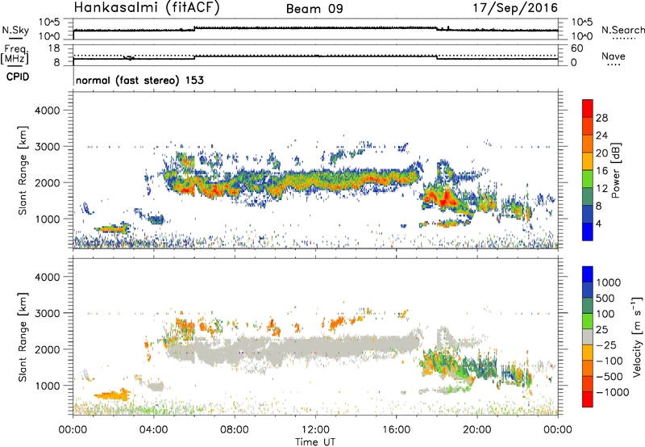The width and height of the screenshot is (645, 447).
Task: Click the orange power patch near 02:00, 700 km
Action: point(111,229)
